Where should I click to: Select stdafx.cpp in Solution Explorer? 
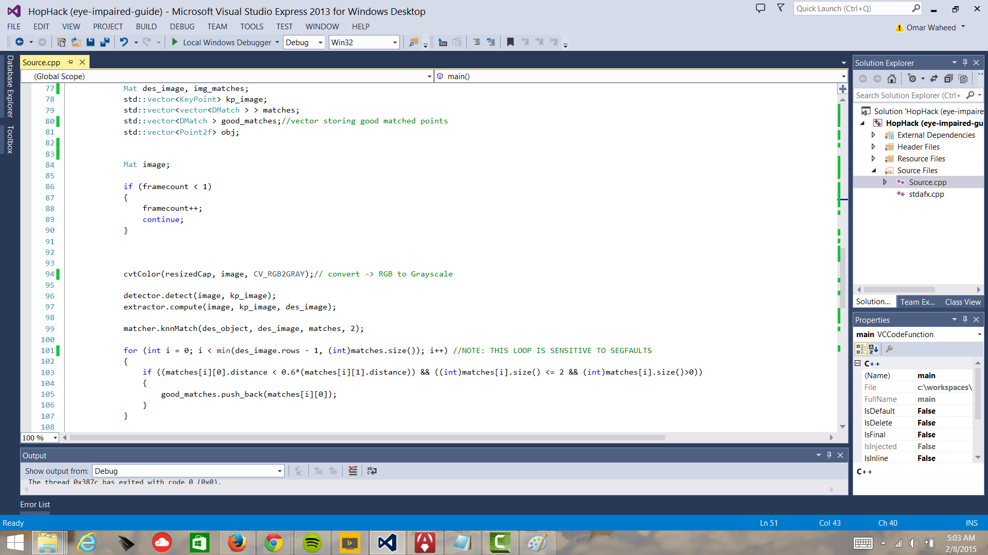click(926, 194)
